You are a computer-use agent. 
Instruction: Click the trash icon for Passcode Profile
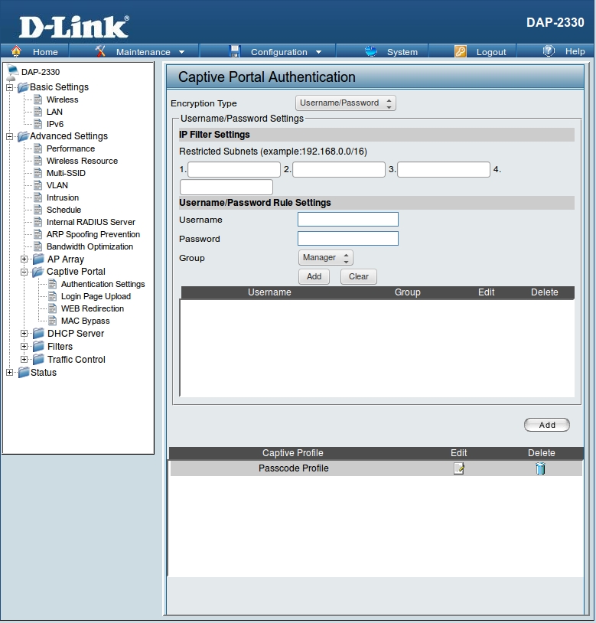[540, 468]
